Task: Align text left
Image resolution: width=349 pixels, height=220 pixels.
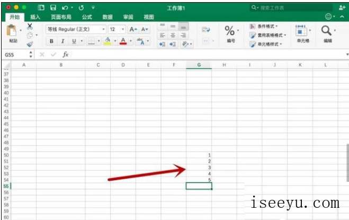Action: [163, 35]
